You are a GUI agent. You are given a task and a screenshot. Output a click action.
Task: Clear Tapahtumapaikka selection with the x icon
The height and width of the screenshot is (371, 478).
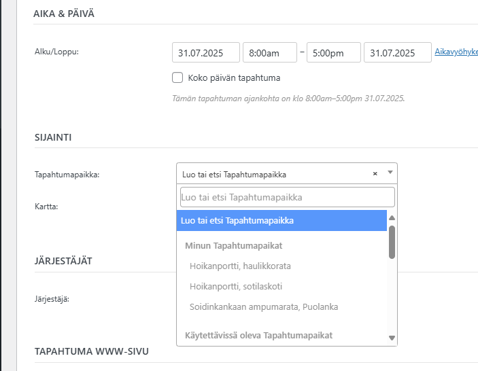click(375, 174)
